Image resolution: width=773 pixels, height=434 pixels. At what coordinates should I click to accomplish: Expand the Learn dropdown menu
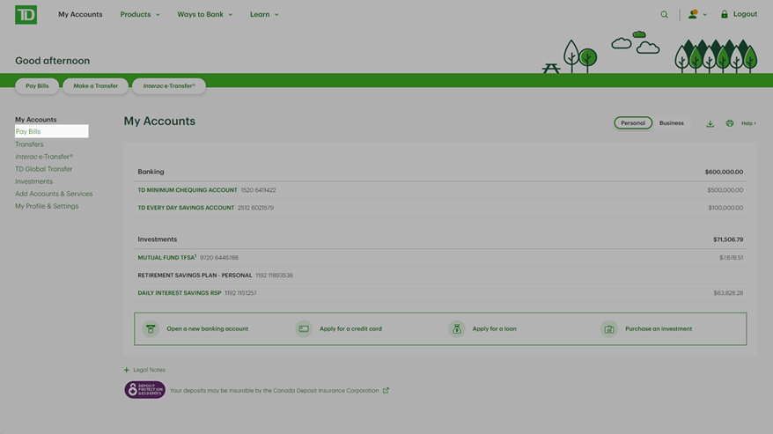point(264,14)
